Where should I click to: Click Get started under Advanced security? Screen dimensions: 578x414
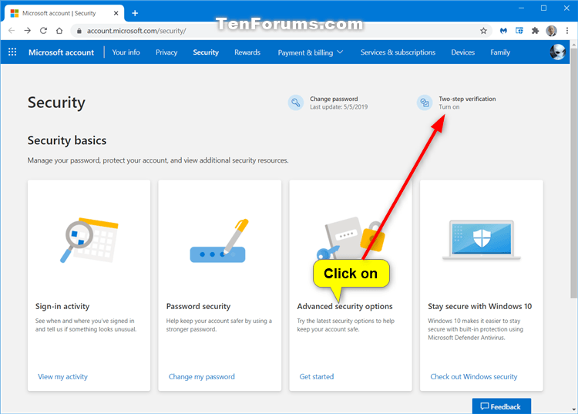pyautogui.click(x=316, y=376)
